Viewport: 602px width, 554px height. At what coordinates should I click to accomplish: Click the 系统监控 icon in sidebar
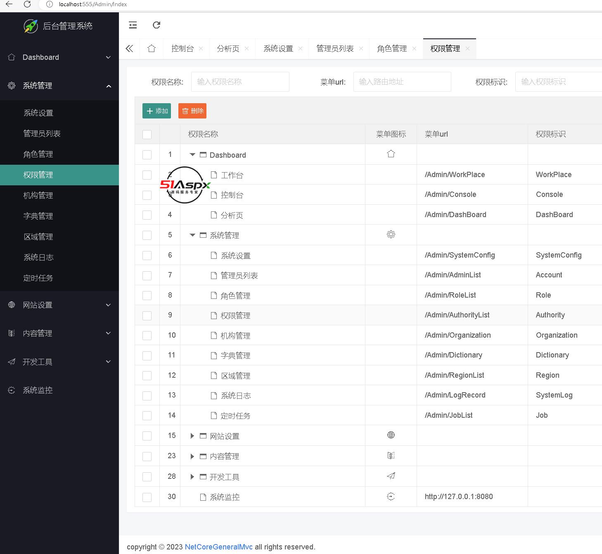(12, 390)
